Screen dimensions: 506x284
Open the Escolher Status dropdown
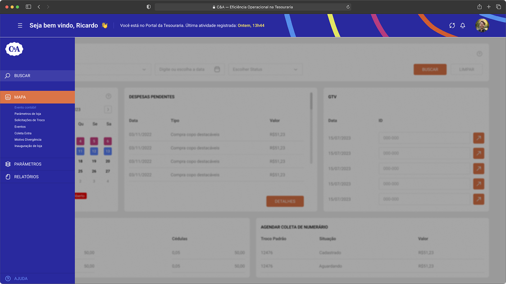tap(265, 69)
